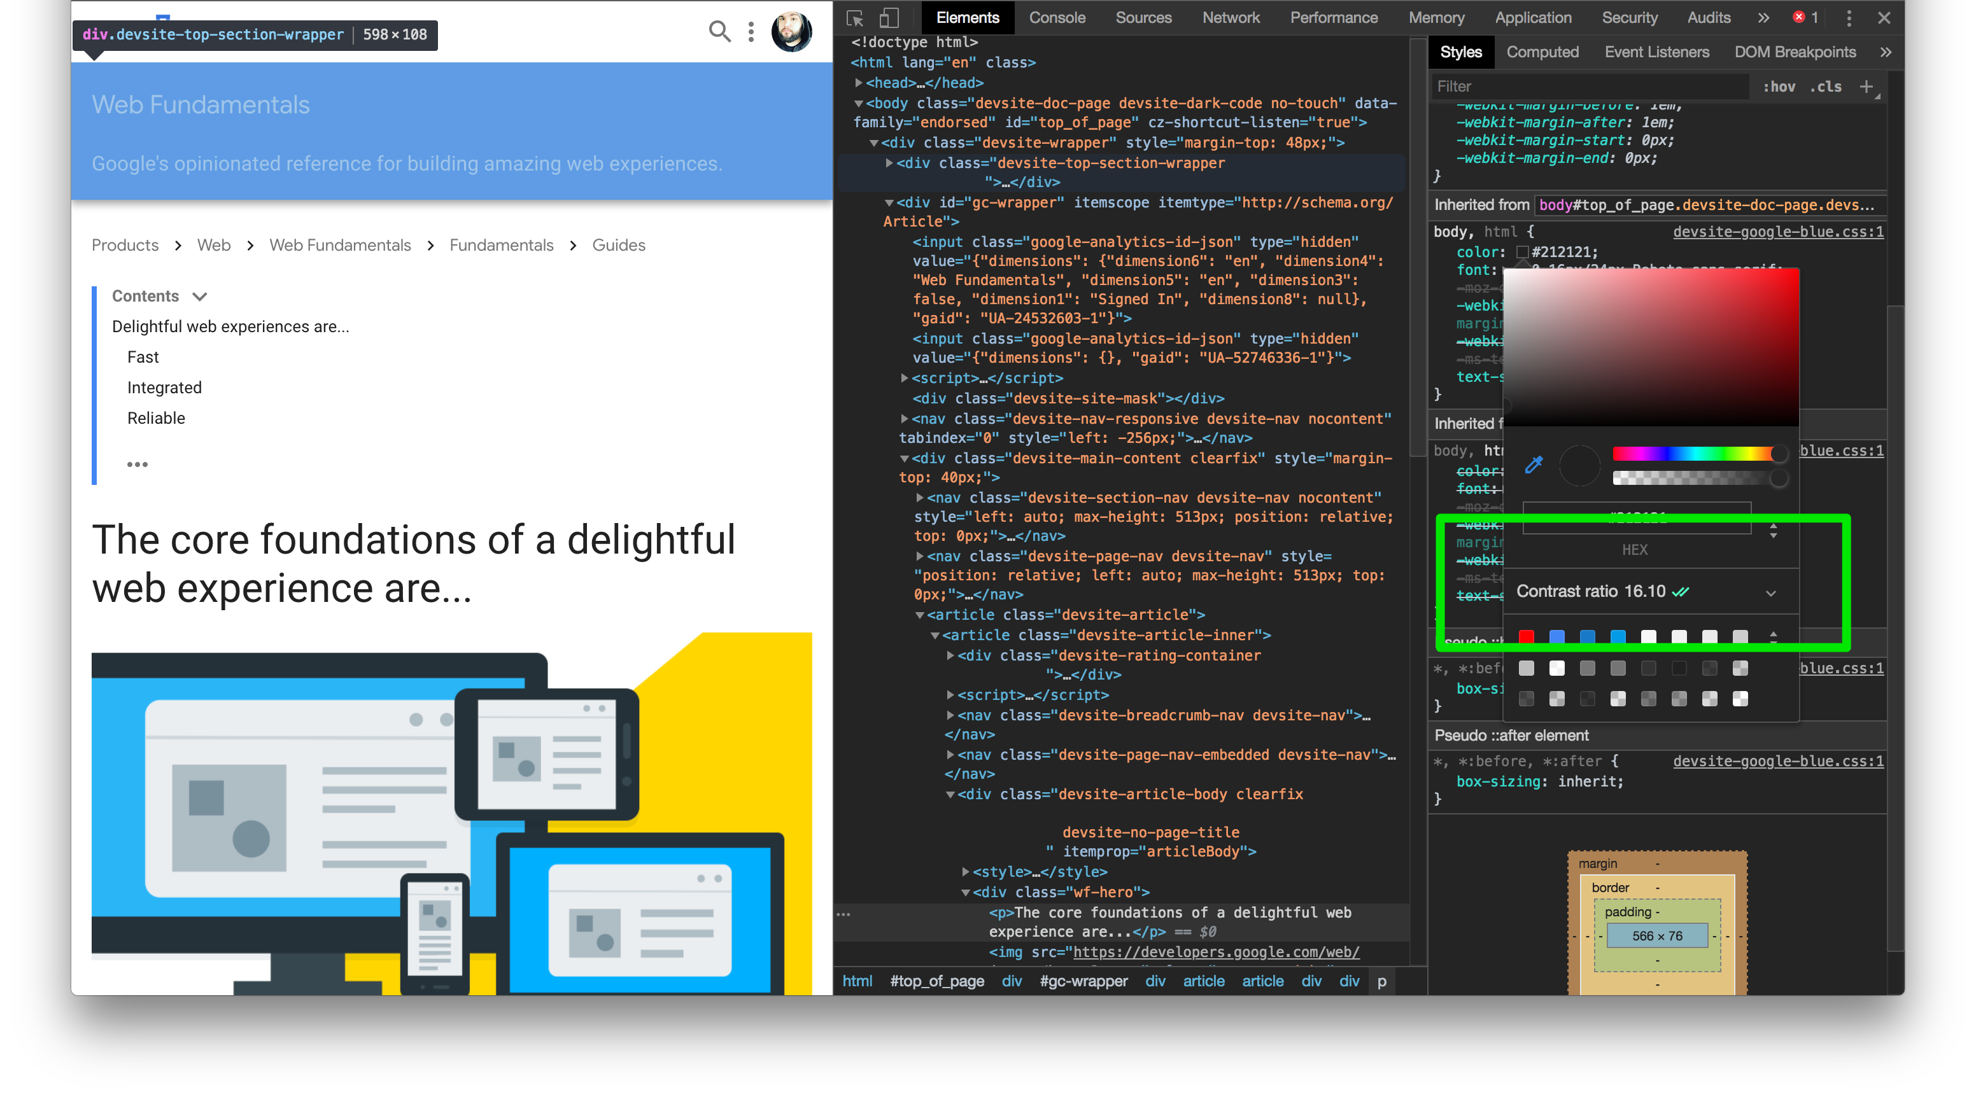Switch to the Sources tab
The image size is (1976, 1097).
tap(1143, 18)
